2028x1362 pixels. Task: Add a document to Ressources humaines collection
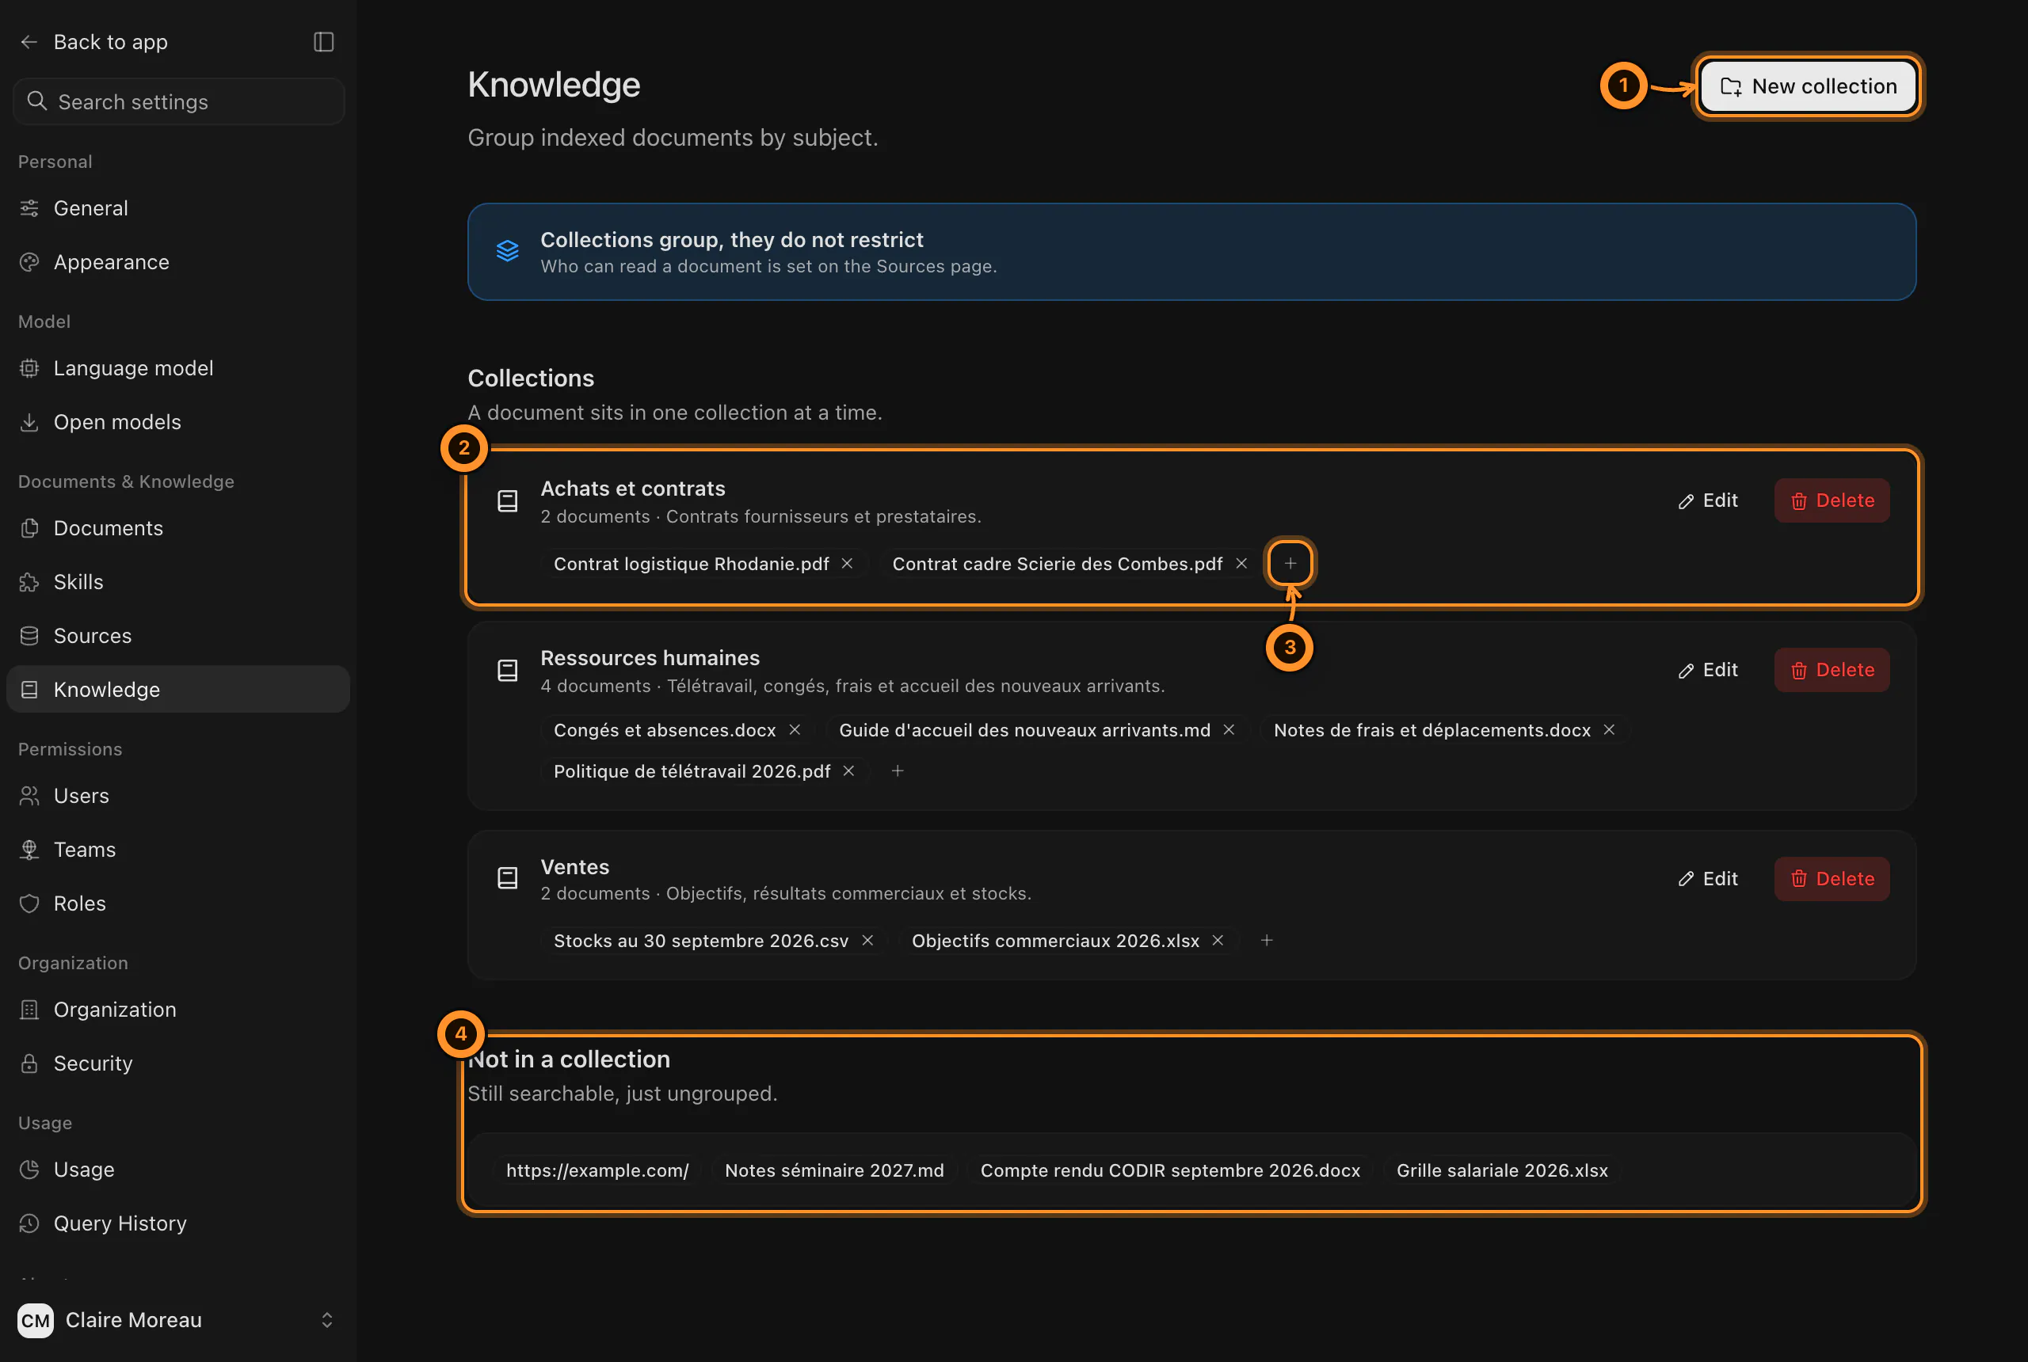point(898,771)
